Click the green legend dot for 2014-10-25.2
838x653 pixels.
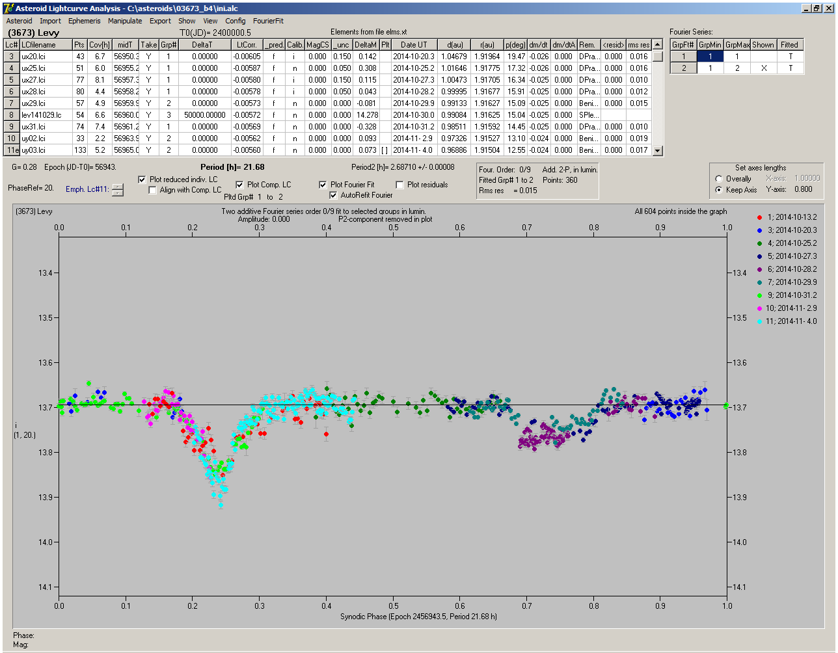pyautogui.click(x=759, y=243)
